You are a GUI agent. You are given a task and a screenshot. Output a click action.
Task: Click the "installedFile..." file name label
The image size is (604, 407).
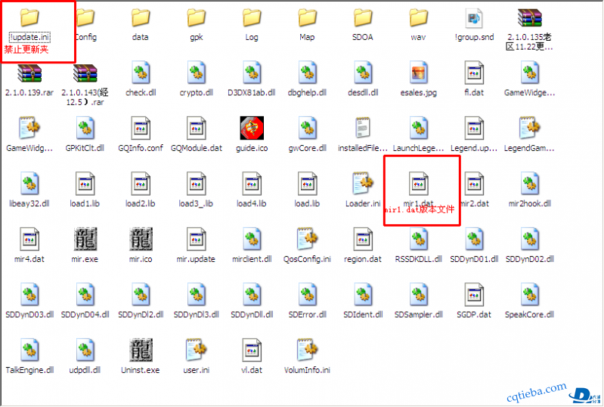(363, 148)
